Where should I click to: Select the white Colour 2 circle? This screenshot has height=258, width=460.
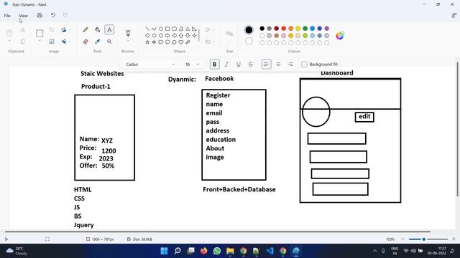[249, 42]
